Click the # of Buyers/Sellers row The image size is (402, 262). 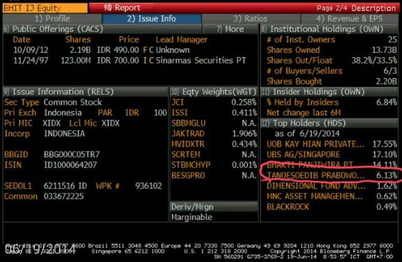(x=332, y=71)
